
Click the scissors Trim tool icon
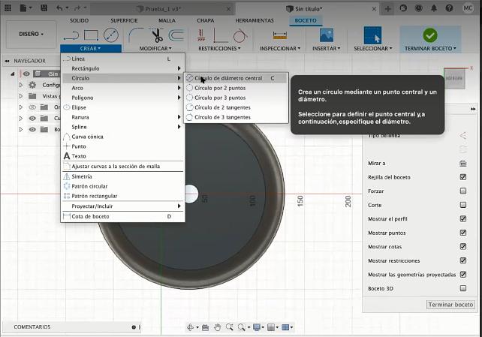tap(156, 35)
